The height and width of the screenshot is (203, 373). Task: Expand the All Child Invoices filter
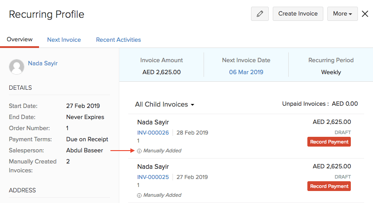tap(165, 105)
